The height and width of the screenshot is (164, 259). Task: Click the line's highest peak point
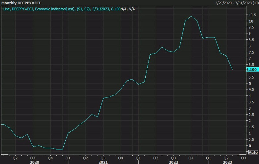click(x=191, y=16)
